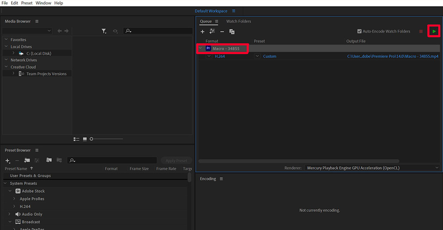
Task: Switch Media Browser to thumbnail view
Action: point(85,139)
